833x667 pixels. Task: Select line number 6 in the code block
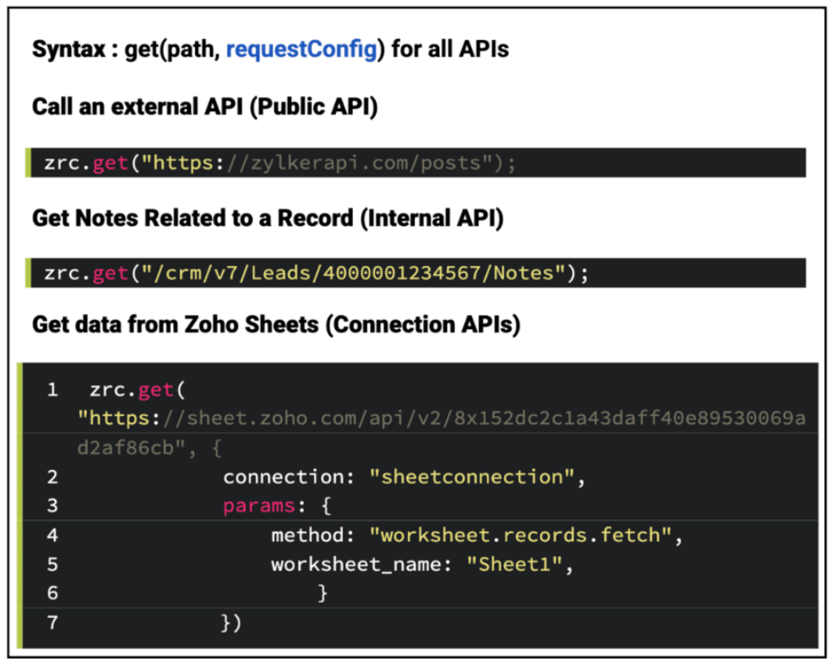click(53, 593)
